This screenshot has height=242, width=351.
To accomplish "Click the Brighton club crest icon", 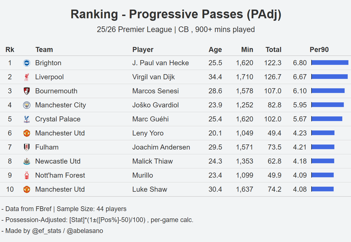I will point(27,63).
